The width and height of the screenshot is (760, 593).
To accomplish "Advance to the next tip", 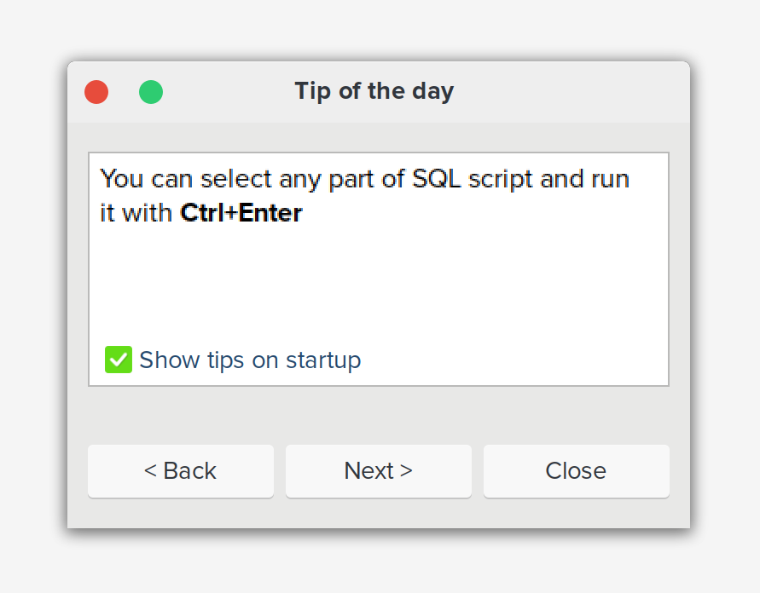I will coord(378,471).
